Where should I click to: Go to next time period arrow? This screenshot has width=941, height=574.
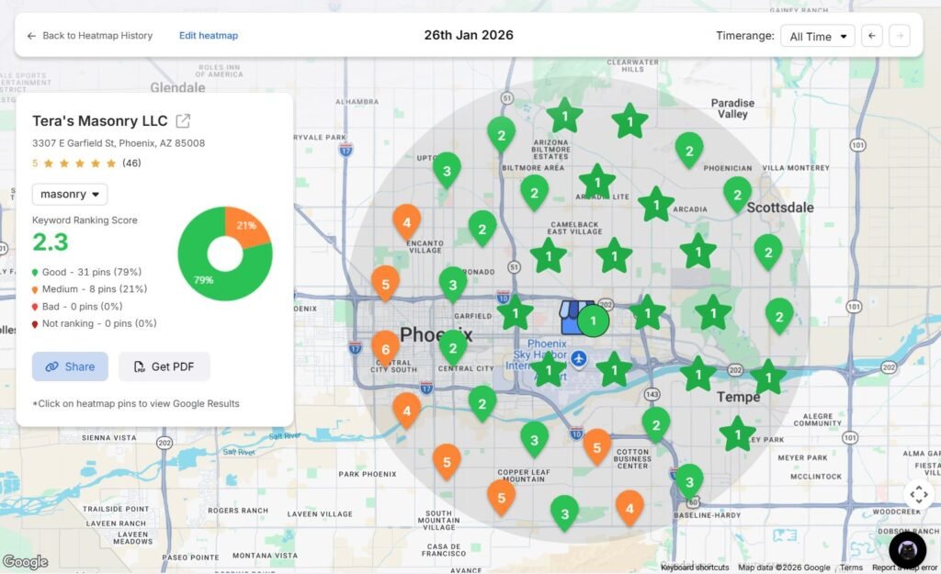[900, 36]
